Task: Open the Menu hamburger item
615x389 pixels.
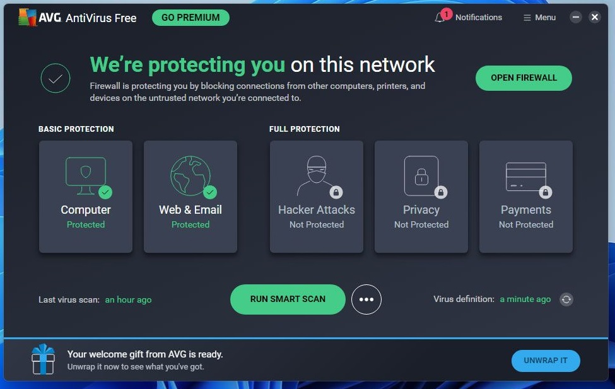Action: tap(539, 18)
